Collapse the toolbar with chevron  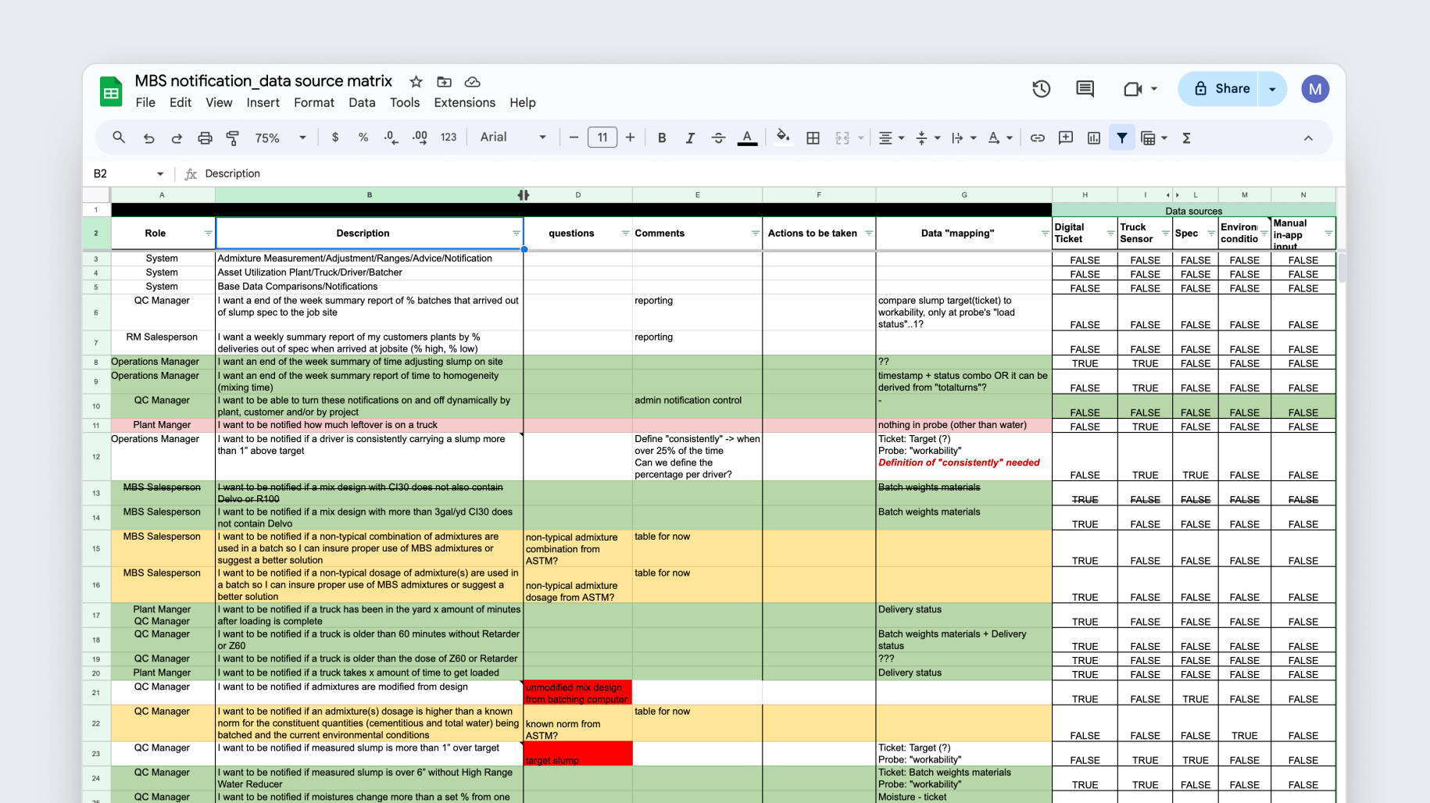pyautogui.click(x=1308, y=137)
